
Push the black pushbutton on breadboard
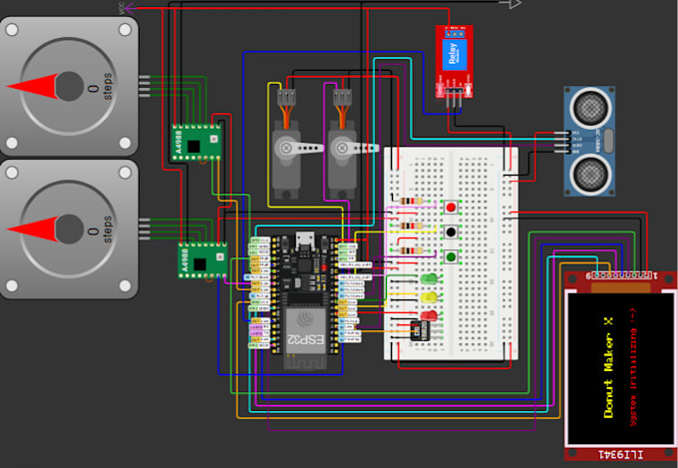451,233
